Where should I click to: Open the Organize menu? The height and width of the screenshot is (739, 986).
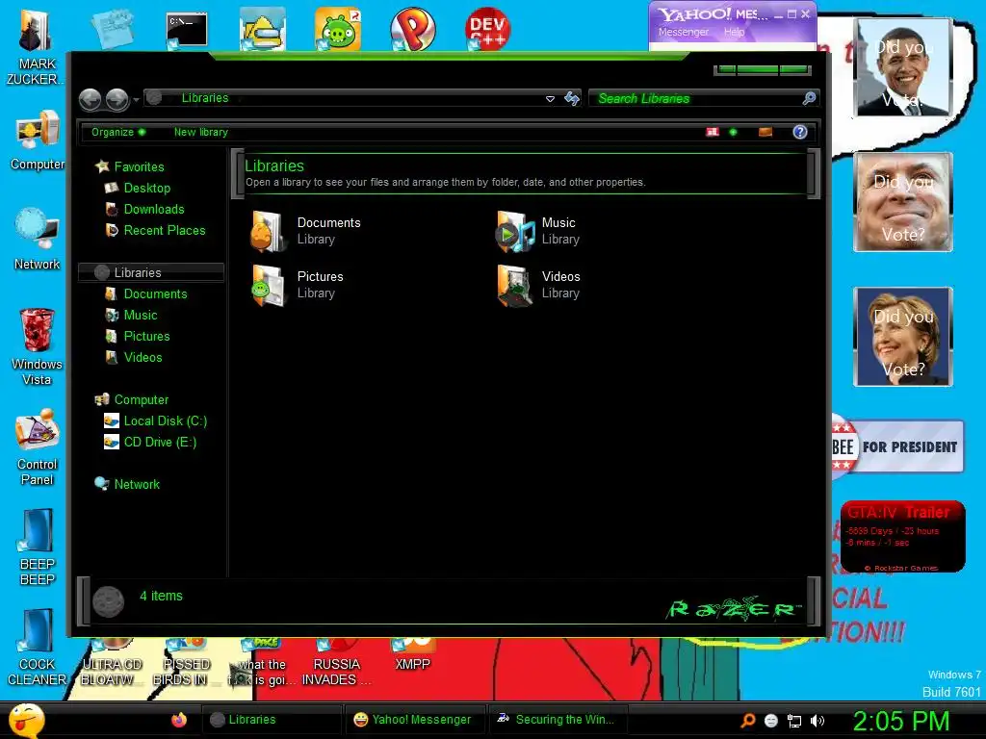117,132
